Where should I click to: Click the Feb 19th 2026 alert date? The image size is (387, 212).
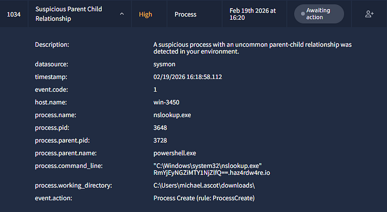tap(253, 14)
